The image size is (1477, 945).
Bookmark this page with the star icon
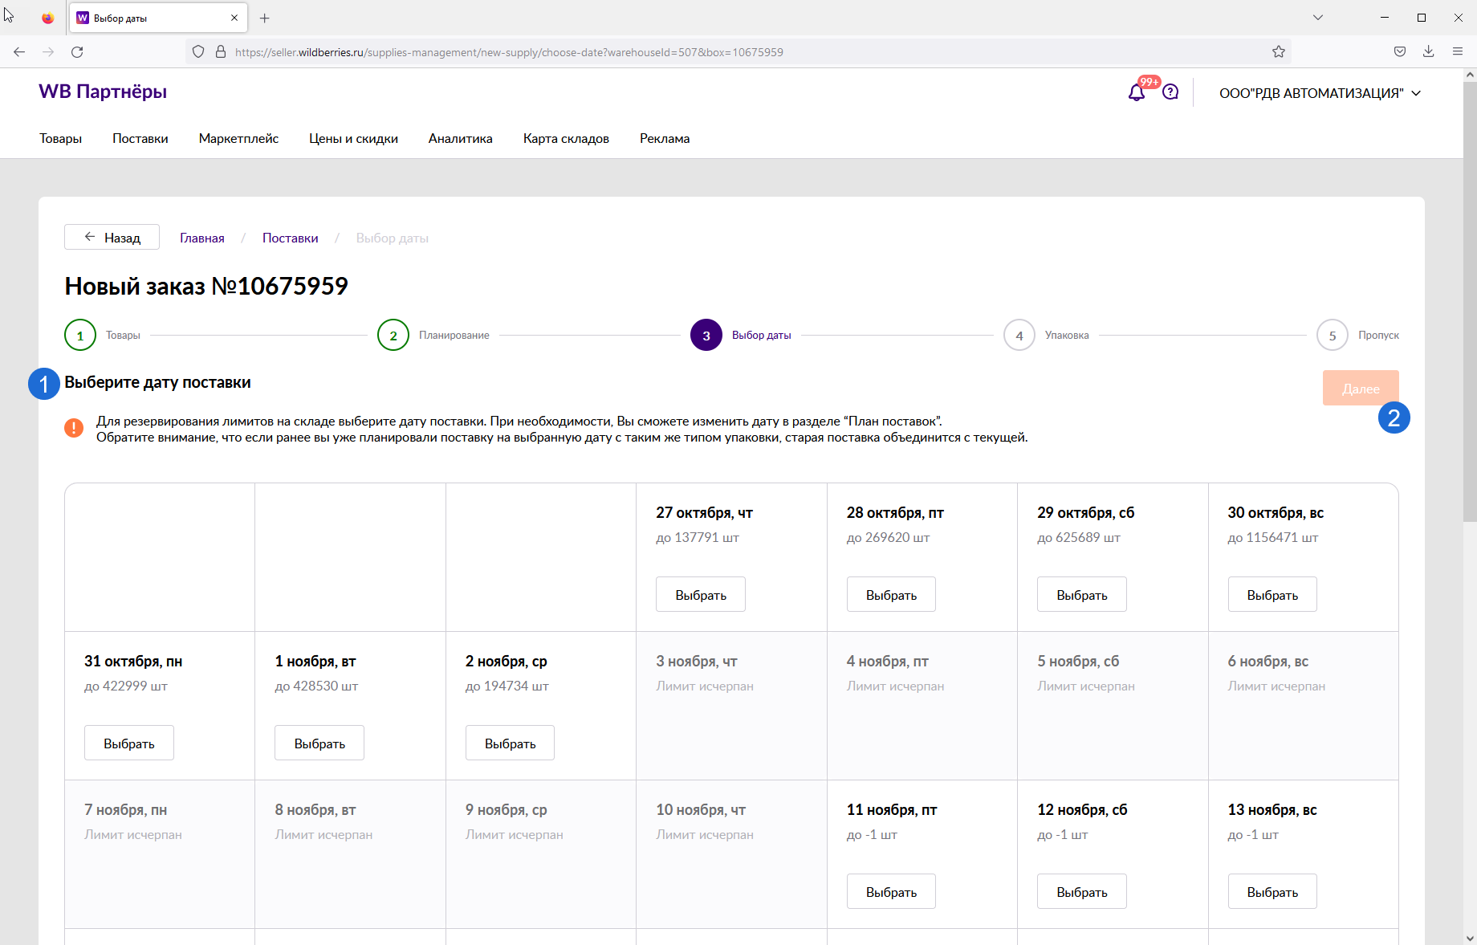point(1279,52)
